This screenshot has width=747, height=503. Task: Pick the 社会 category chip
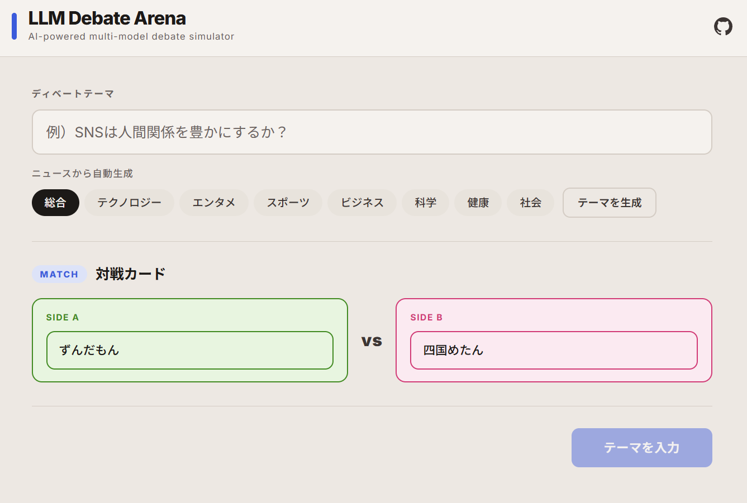pos(530,203)
